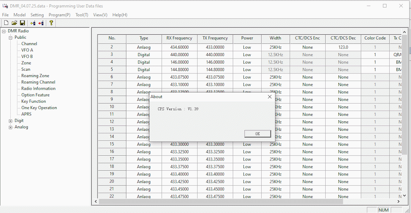Click RX frequency 440.00000 in row 3
Image resolution: width=411 pixels, height=213 pixels.
[179, 55]
